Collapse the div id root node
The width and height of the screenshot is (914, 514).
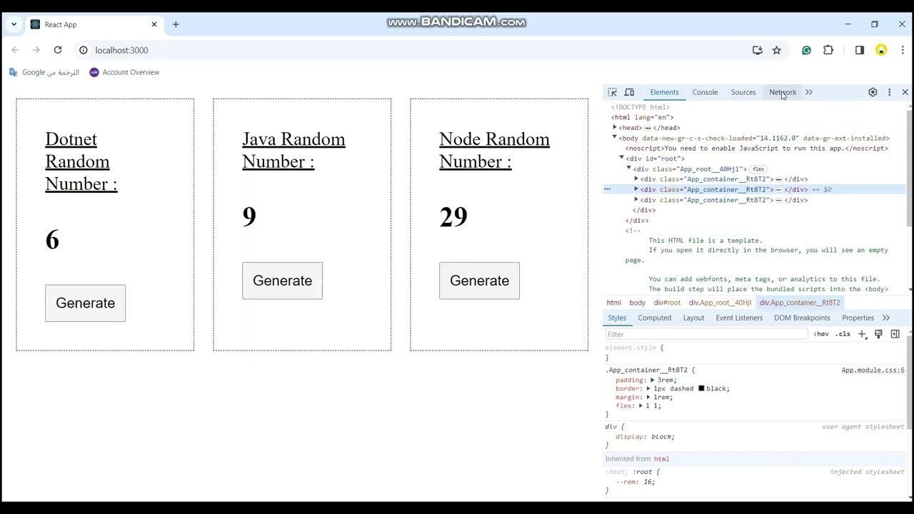click(621, 158)
